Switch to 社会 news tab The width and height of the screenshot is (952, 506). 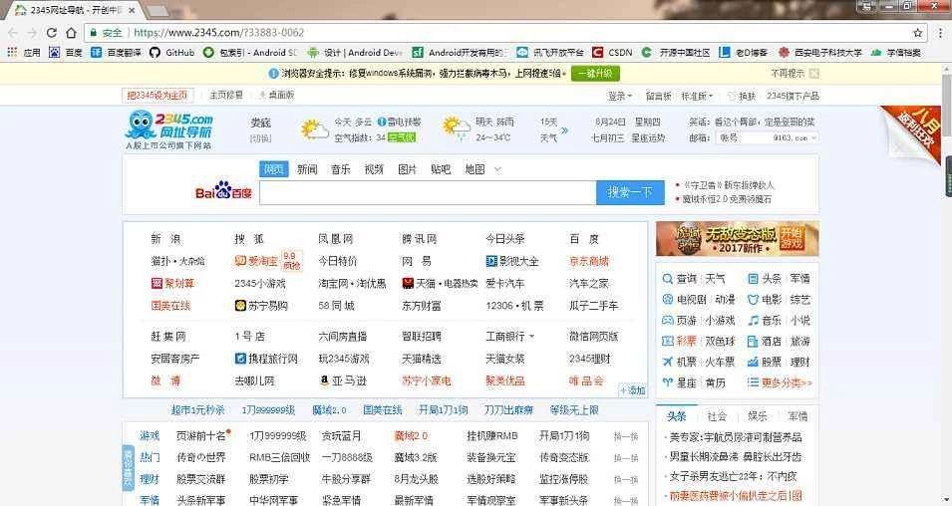coord(717,416)
